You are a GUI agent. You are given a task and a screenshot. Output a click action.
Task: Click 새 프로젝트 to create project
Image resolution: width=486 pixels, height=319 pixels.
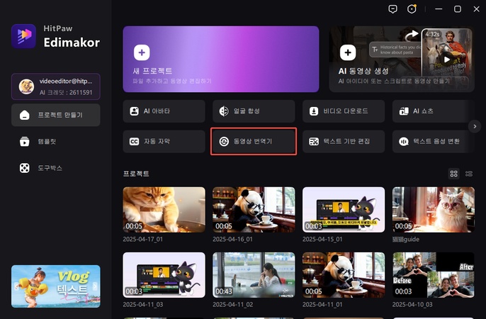click(221, 58)
